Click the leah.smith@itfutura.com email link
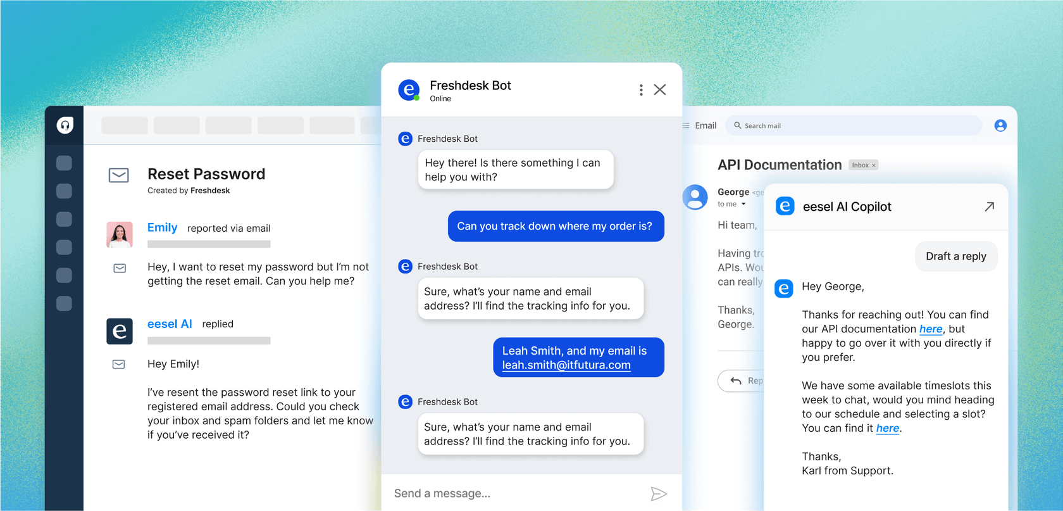Image resolution: width=1063 pixels, height=511 pixels. click(566, 365)
